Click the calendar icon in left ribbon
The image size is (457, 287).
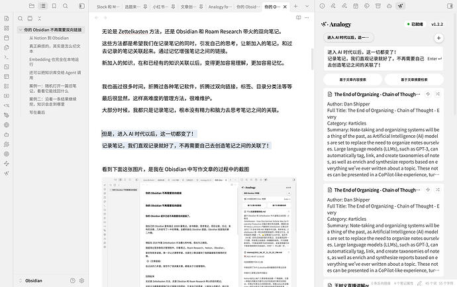[7, 38]
